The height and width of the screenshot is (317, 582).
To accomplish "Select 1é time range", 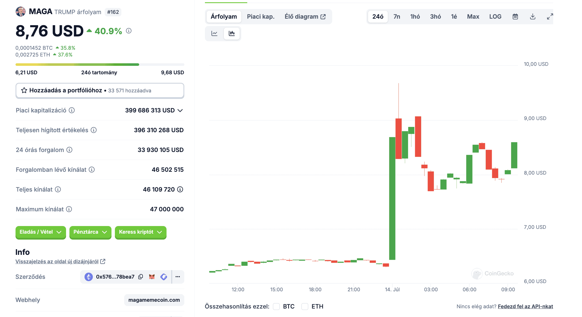I will pyautogui.click(x=454, y=17).
